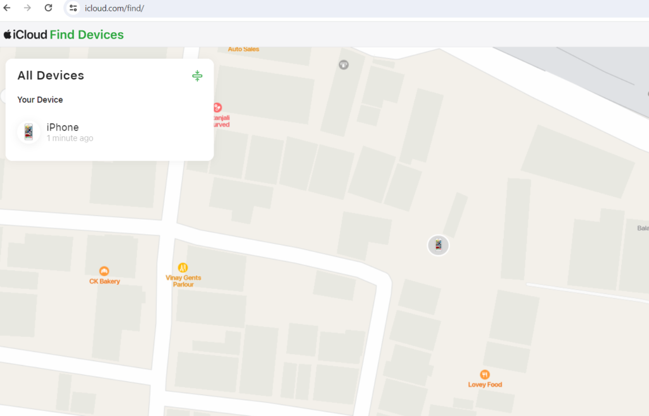The height and width of the screenshot is (416, 649).
Task: Click the All Devices heading
Action: 51,75
